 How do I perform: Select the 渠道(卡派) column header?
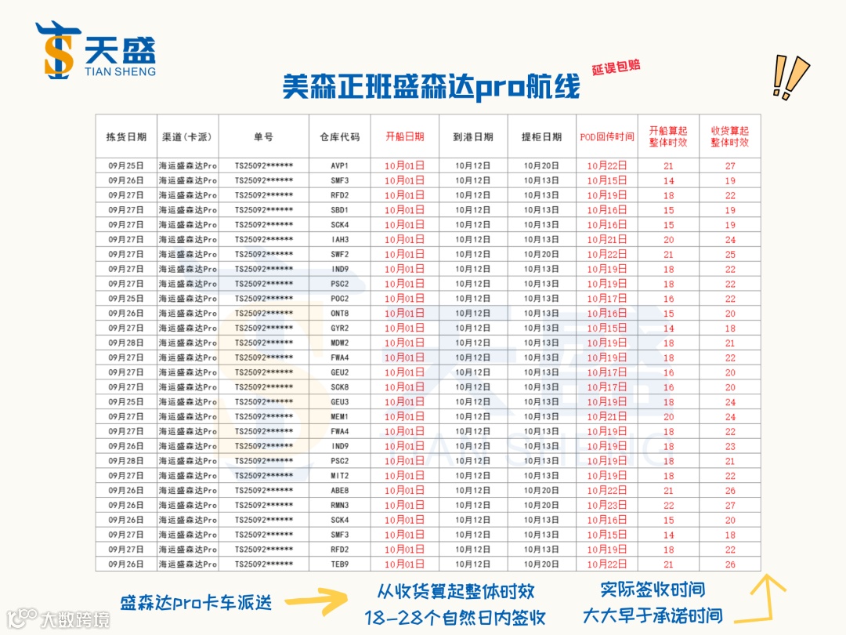(x=187, y=136)
